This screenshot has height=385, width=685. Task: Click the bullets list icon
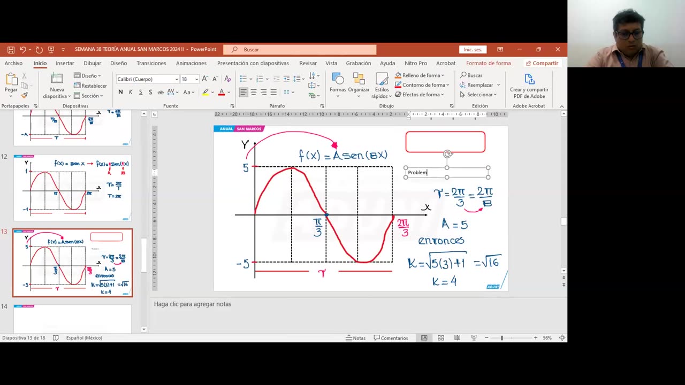(243, 79)
